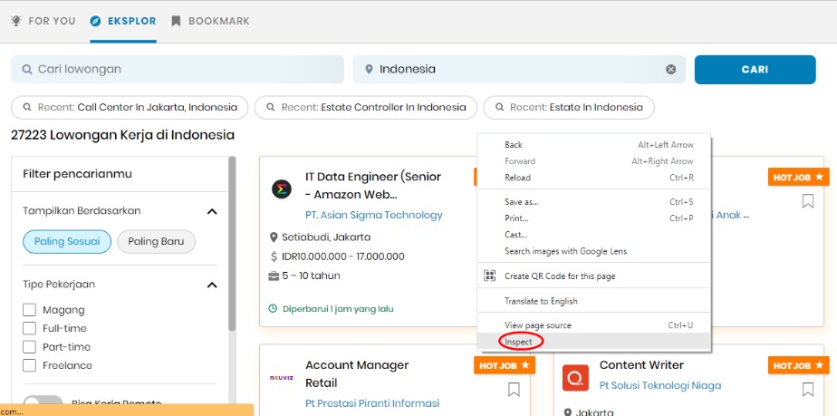Click the PT. Asian Sigma Technology logo
Viewport: 837px width, 416px height.
click(x=282, y=189)
